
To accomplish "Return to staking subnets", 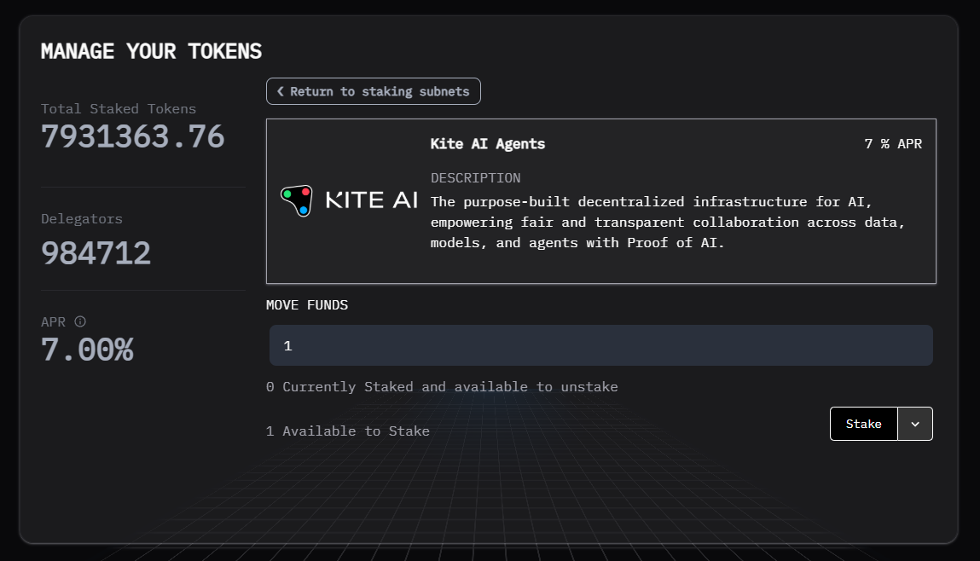I will tap(374, 91).
